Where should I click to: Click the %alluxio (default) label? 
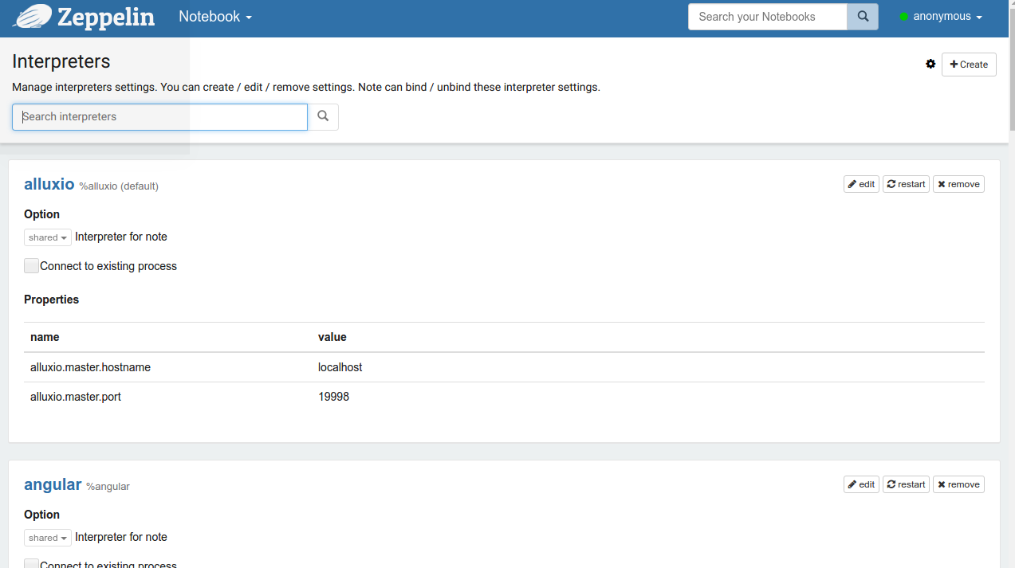tap(119, 186)
